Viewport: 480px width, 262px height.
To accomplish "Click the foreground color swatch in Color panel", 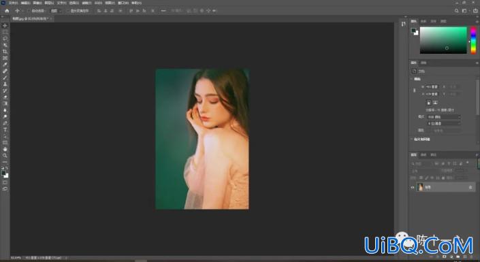I will (413, 31).
